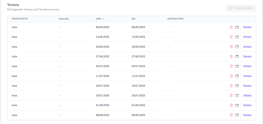Open Details for the 01.08.2025 appointment
This screenshot has height=124, width=263.
(247, 105)
